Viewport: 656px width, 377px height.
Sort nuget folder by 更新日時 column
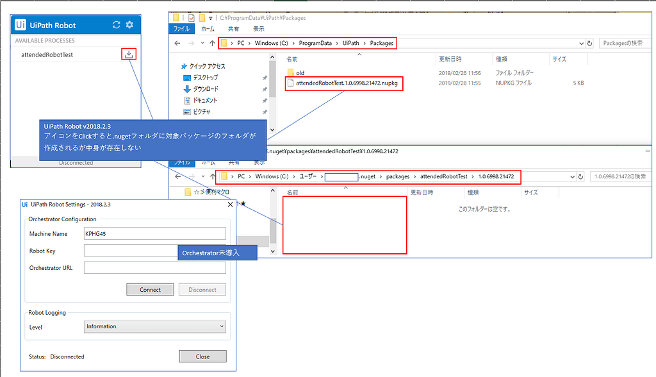pos(422,192)
